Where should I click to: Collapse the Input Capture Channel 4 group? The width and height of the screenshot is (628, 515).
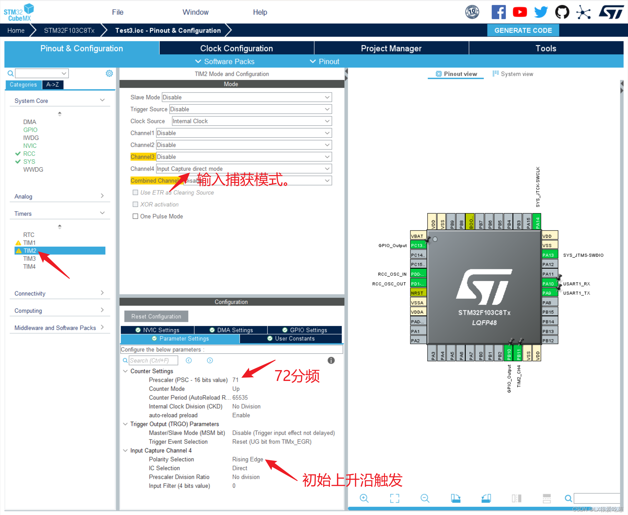125,450
